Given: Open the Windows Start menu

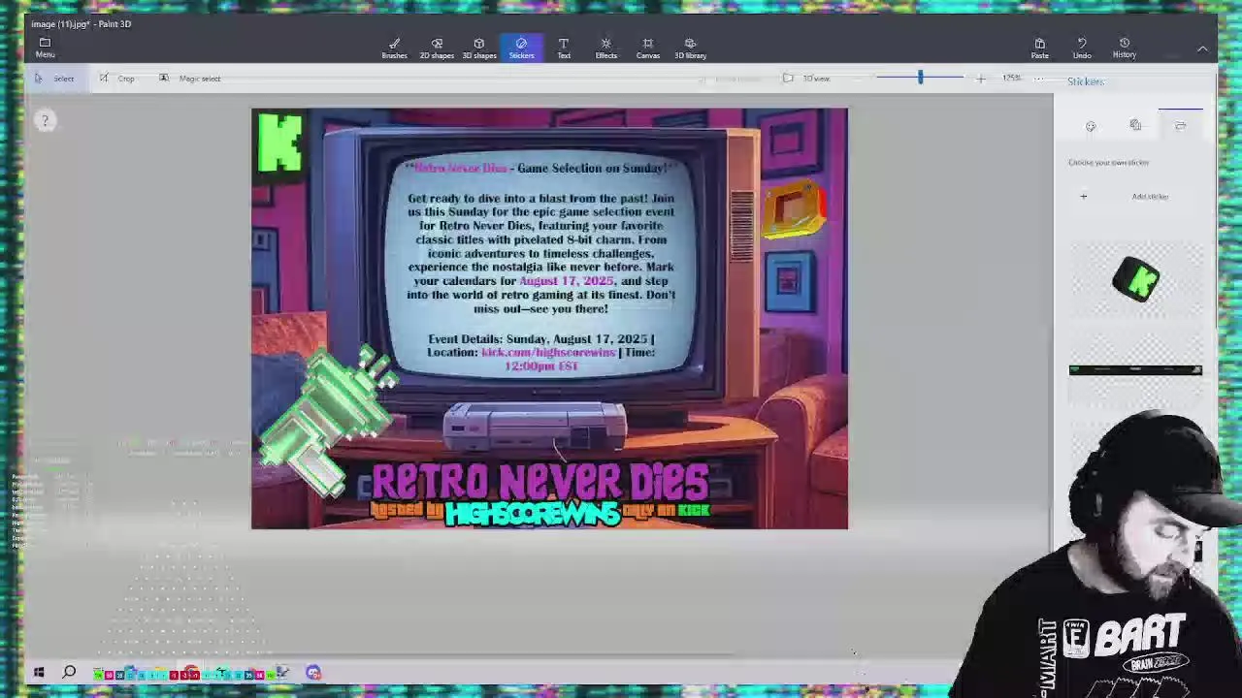Looking at the screenshot, I should 39,673.
